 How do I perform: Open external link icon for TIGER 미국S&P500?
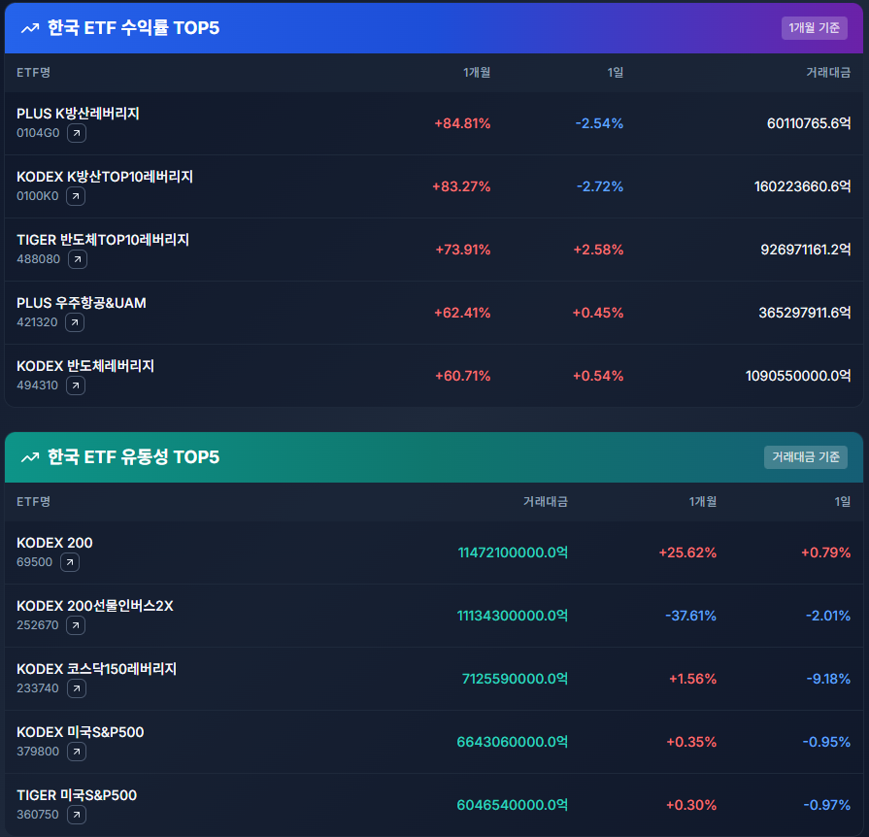[76, 815]
